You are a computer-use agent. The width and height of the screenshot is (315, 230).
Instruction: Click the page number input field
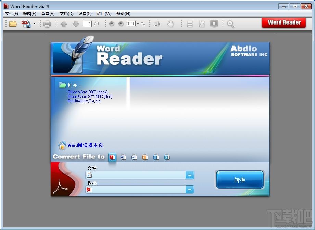click(87, 24)
